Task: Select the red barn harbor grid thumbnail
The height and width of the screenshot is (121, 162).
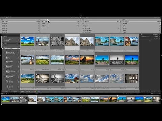Action: point(72,79)
